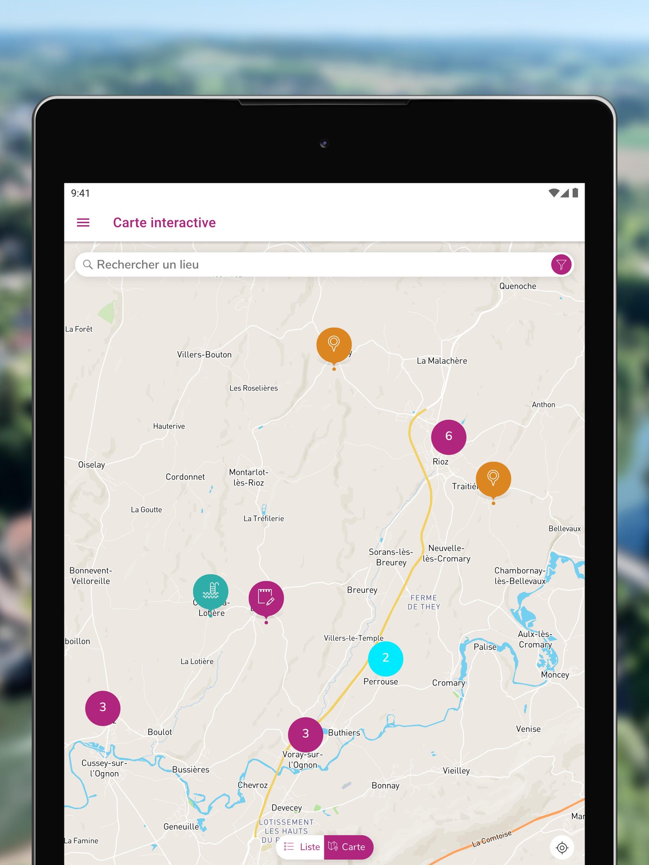Tap the 'Bonnevent-Velloreille' map label

(90, 576)
